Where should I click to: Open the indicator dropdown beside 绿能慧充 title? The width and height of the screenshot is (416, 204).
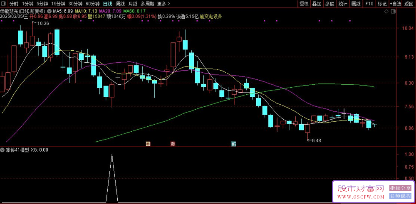50,11
